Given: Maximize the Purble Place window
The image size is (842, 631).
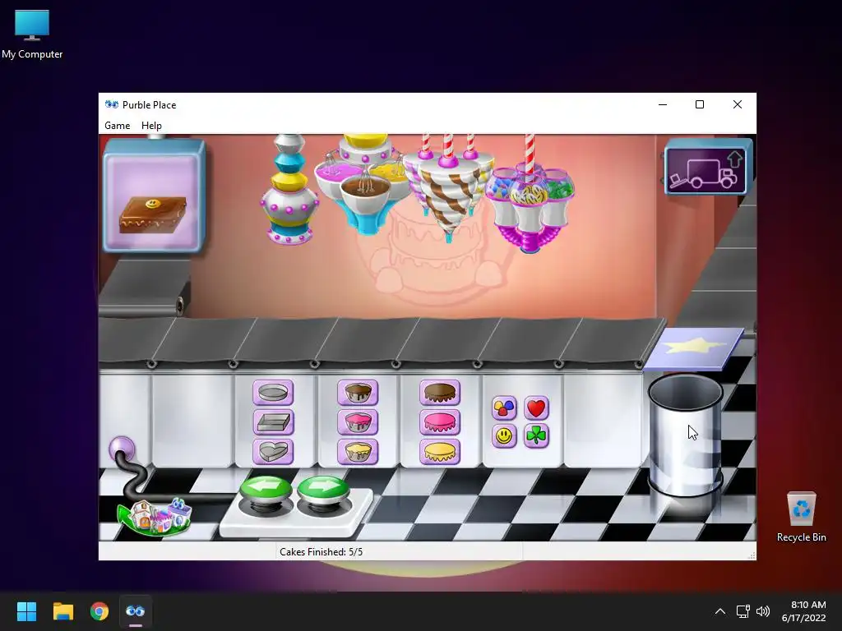Looking at the screenshot, I should click(x=700, y=104).
